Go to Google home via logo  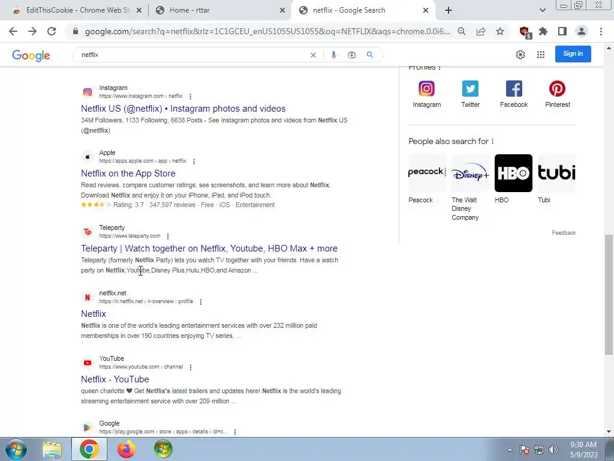31,55
